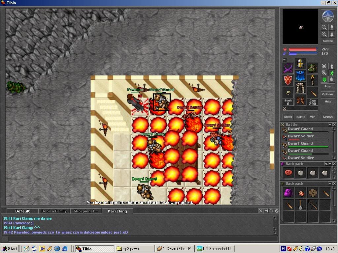Open the Skorpionek chat tab

tap(85, 211)
